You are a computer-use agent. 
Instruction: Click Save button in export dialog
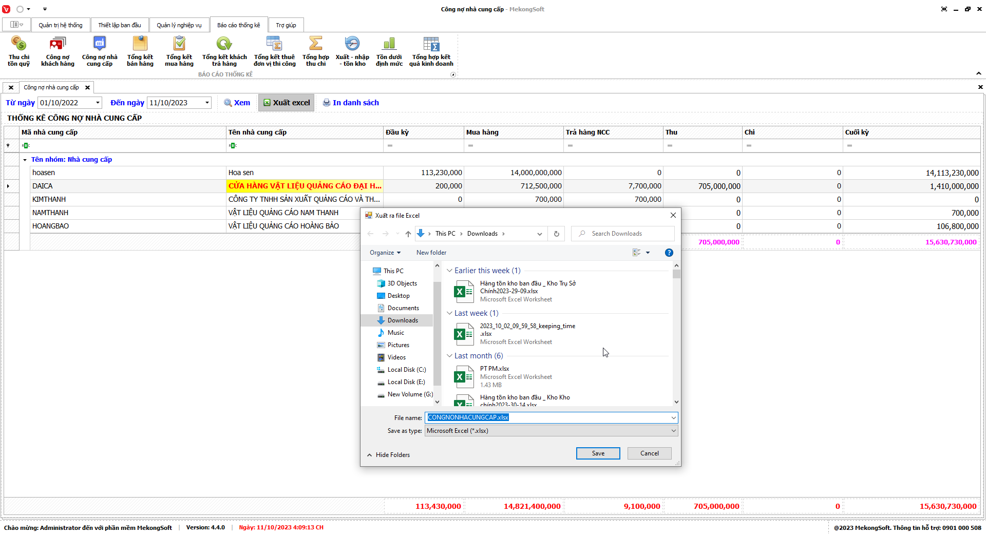pos(598,453)
